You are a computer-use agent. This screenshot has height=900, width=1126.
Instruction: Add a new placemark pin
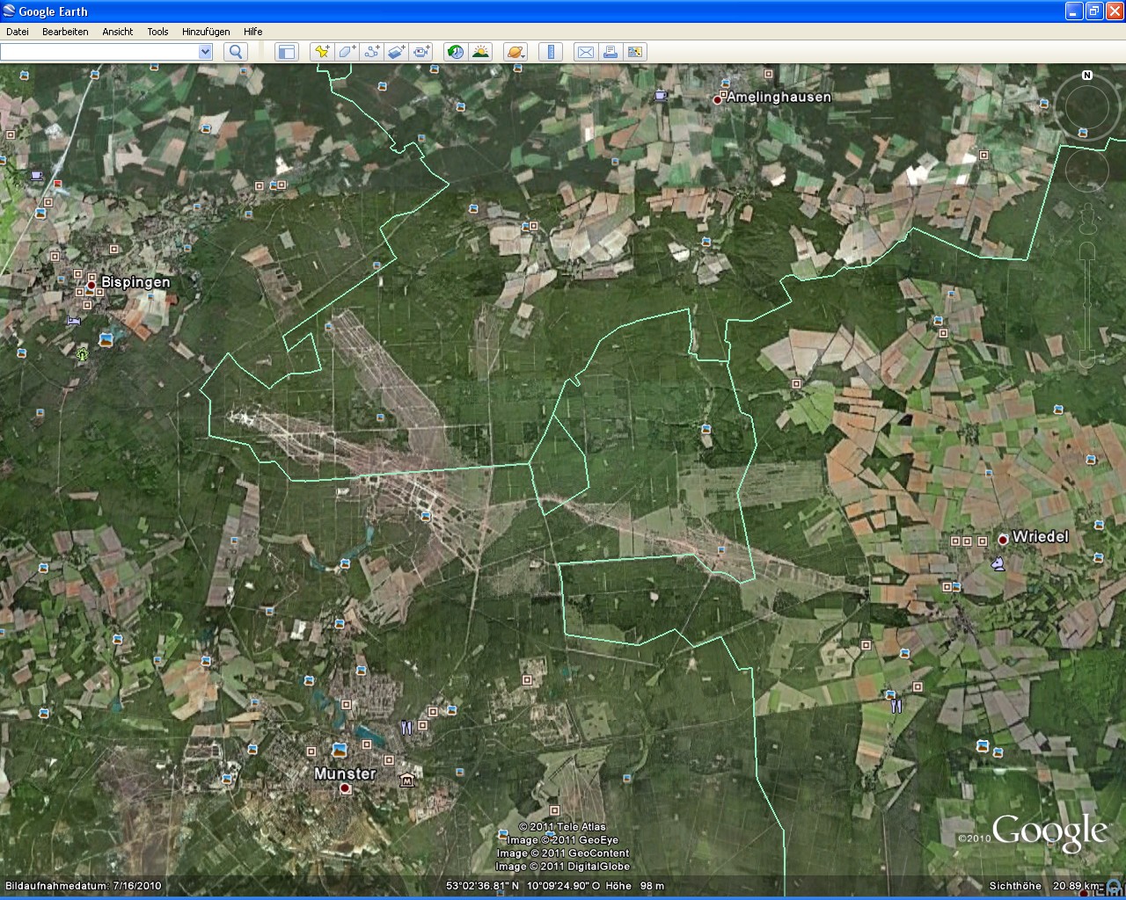pos(322,52)
